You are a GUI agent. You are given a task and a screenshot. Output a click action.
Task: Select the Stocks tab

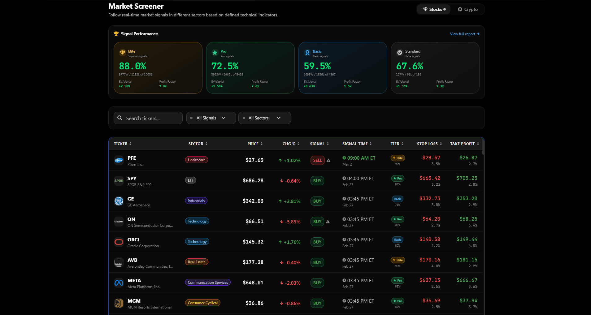(x=434, y=9)
